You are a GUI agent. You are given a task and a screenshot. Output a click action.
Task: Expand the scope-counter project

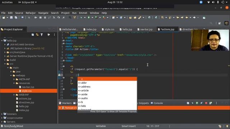(2, 118)
